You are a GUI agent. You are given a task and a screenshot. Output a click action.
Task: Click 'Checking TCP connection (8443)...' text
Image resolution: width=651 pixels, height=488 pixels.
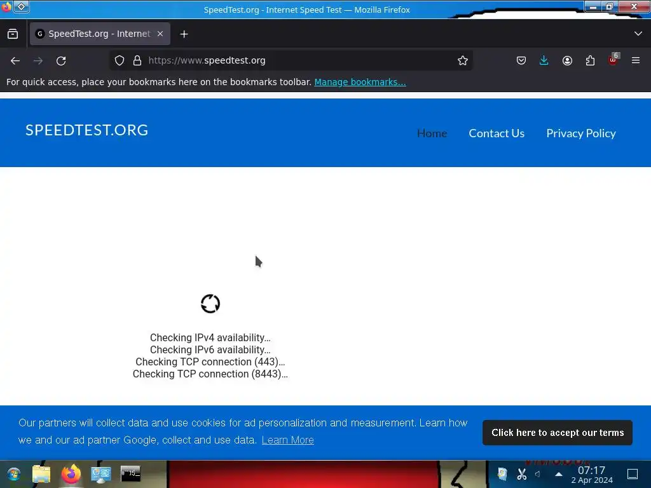pyautogui.click(x=210, y=374)
